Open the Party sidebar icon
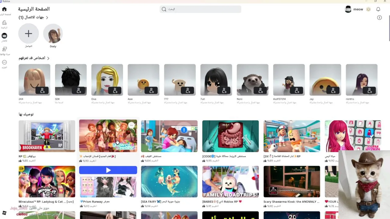This screenshot has height=219, width=390. (x=4, y=49)
